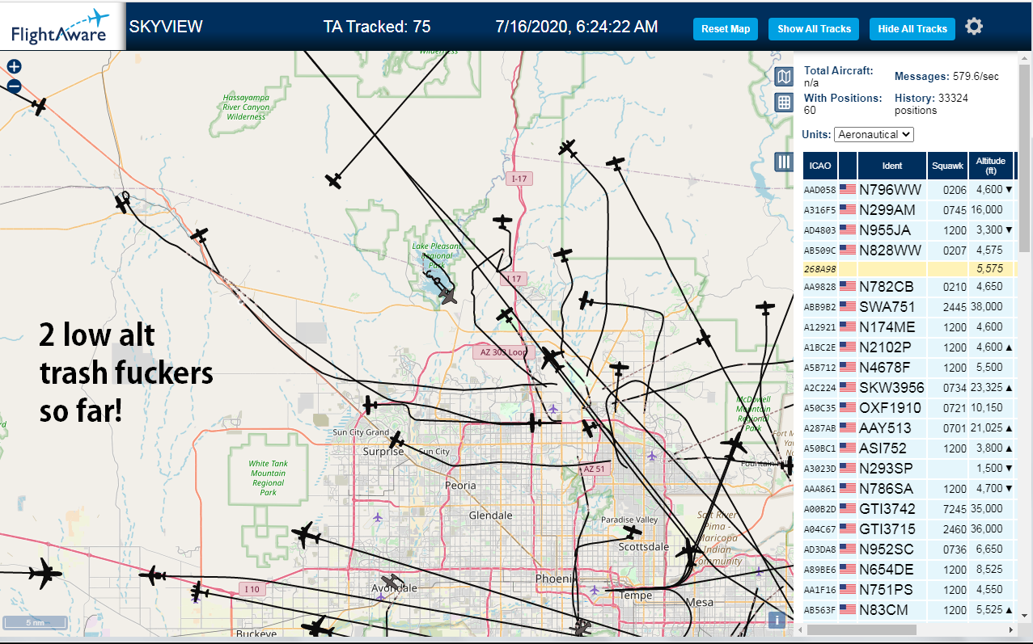Click the Hide All Tracks button
Viewport: 1033px width, 644px height.
tap(912, 29)
